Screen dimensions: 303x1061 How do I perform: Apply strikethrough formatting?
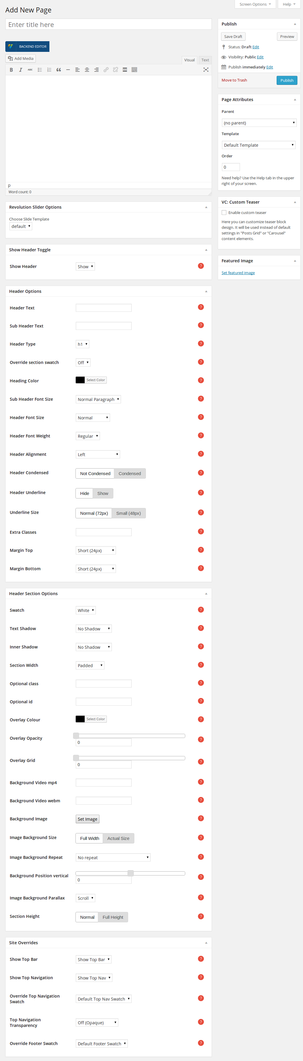pos(30,70)
